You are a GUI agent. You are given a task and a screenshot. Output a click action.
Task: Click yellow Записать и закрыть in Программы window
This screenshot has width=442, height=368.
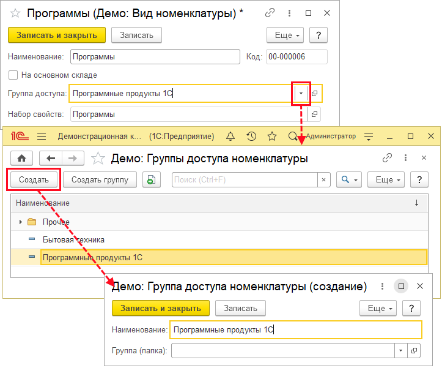tap(57, 35)
